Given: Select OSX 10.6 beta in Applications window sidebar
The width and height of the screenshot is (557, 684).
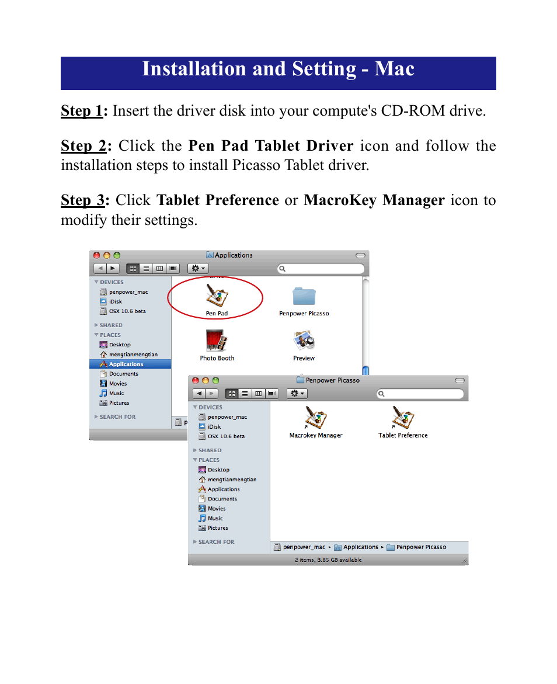Looking at the screenshot, I should click(x=130, y=311).
